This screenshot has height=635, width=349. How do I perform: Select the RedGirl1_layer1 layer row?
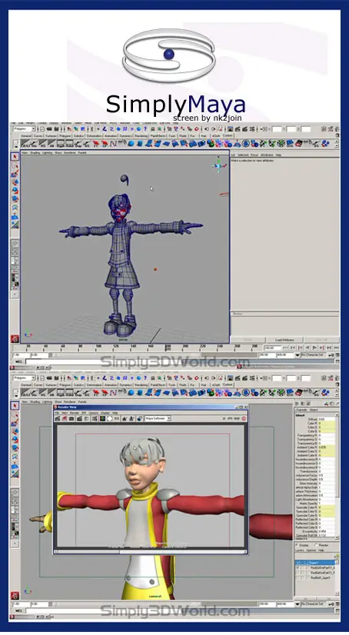coord(315,577)
